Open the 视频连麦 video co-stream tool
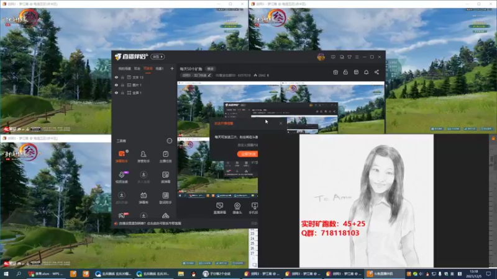Screen dimensions: 497x279 122,177
